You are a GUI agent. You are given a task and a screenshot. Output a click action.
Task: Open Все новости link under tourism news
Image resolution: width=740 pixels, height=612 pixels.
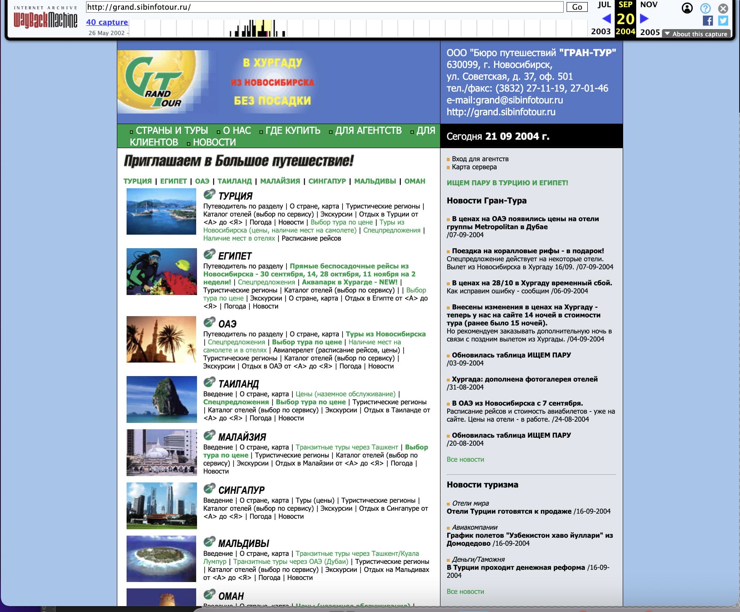(465, 591)
